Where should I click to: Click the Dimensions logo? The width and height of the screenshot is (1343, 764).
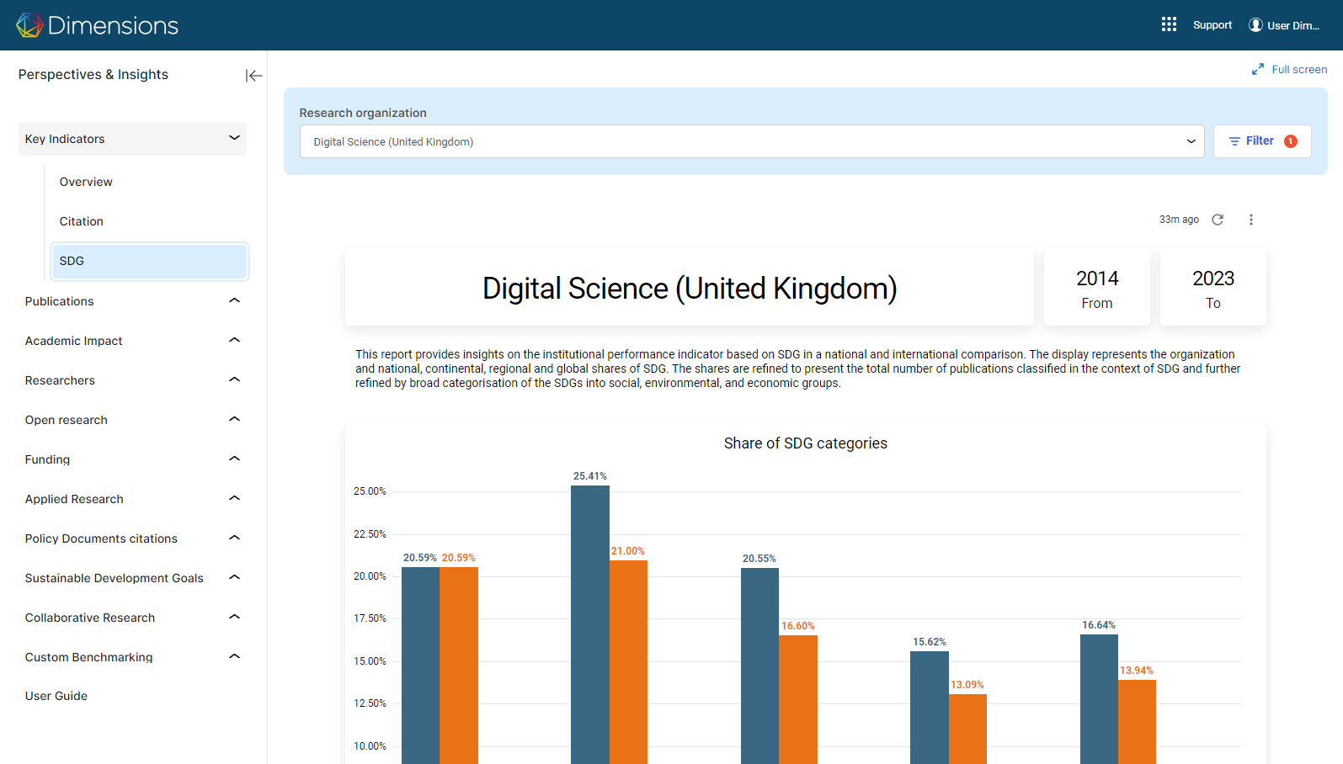[x=97, y=25]
